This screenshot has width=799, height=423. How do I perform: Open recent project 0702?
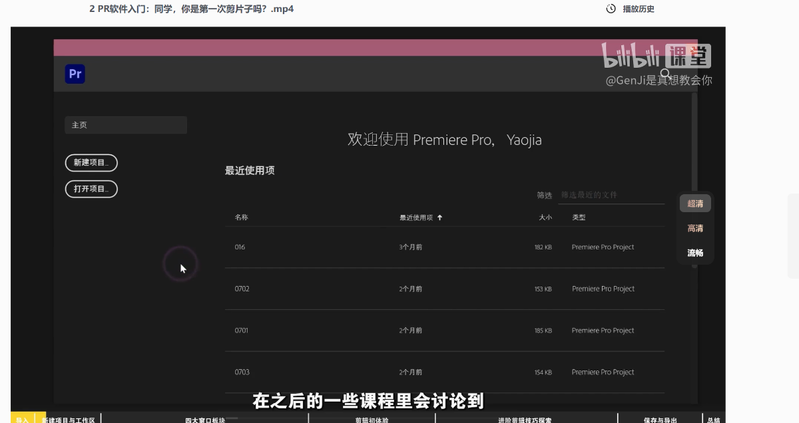242,289
